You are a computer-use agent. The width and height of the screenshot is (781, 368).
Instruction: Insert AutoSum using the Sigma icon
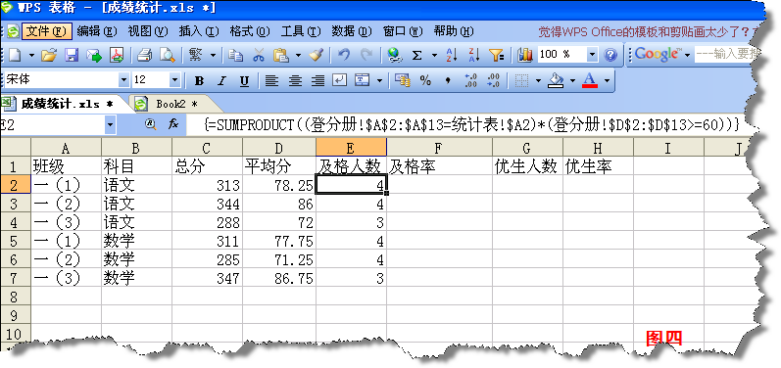tap(416, 55)
